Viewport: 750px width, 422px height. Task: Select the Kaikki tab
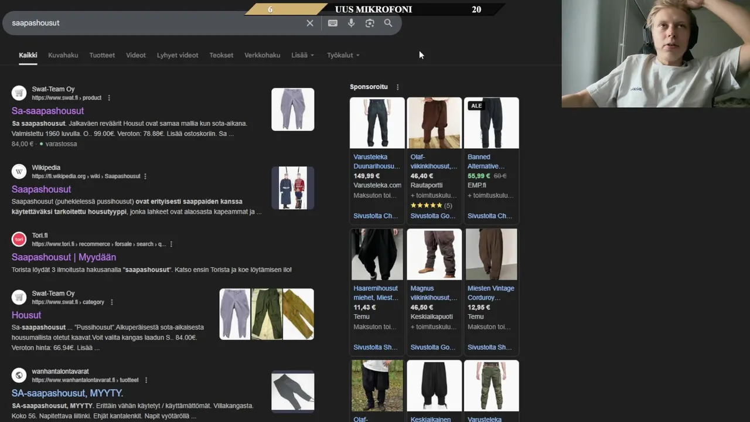click(28, 55)
